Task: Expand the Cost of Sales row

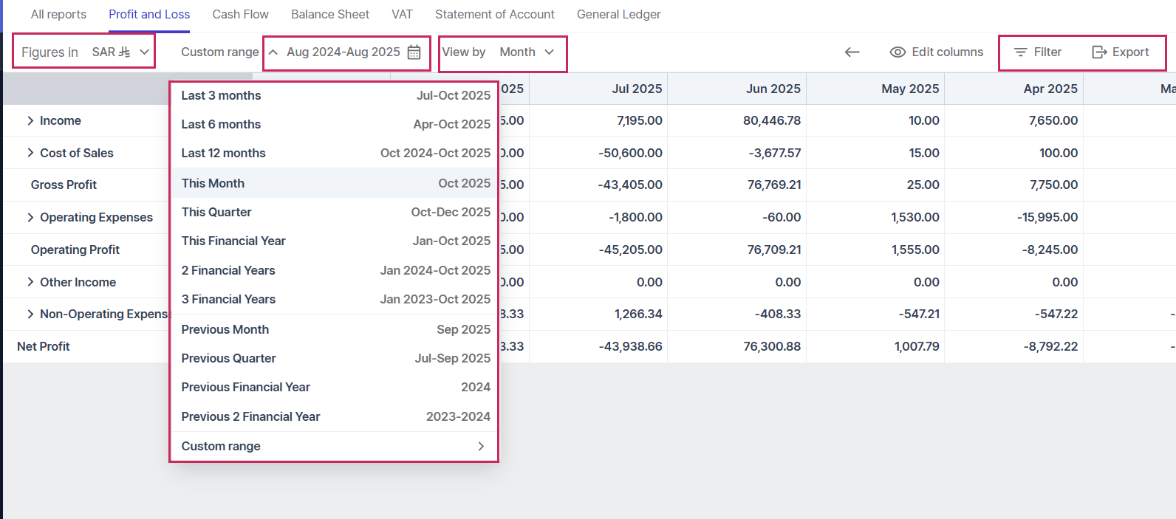Action: [x=30, y=153]
